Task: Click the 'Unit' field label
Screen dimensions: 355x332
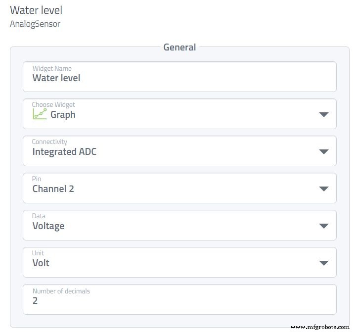Action: tap(38, 253)
